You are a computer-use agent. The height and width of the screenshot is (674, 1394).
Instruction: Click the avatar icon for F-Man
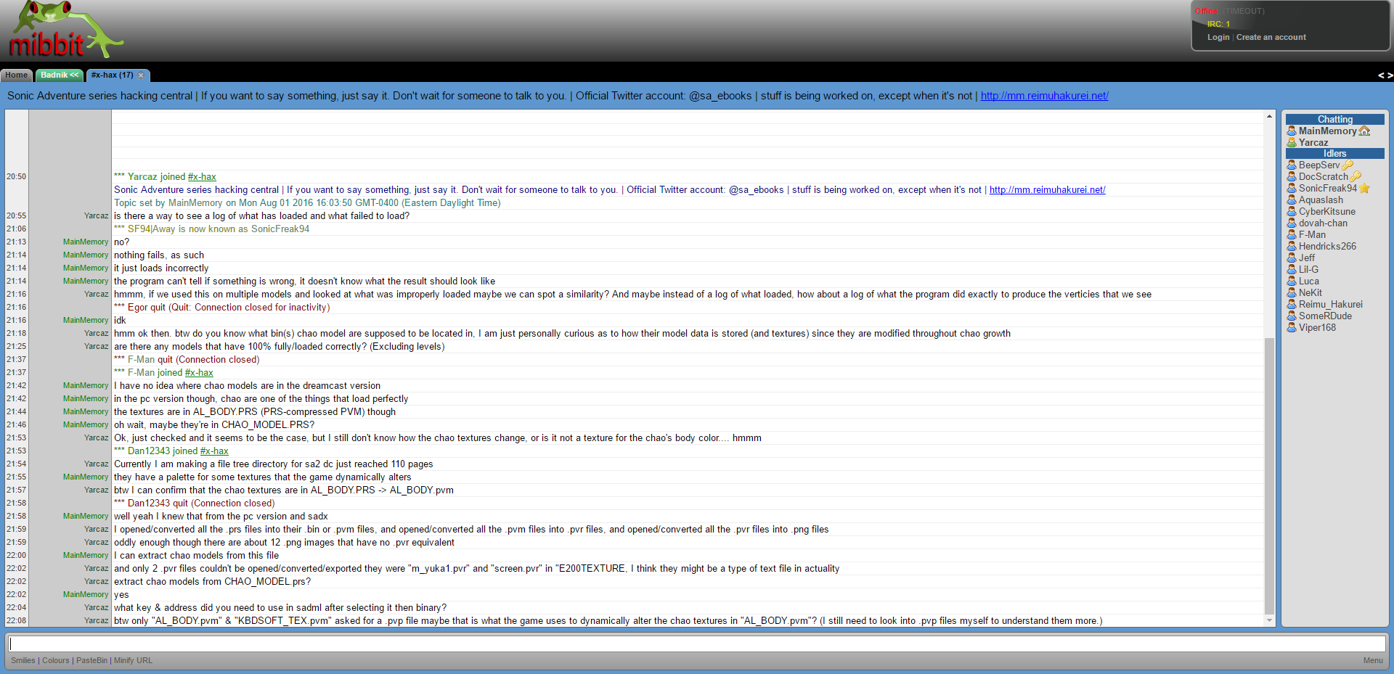(x=1292, y=235)
